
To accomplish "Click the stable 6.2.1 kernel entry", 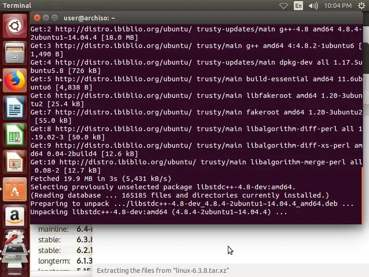I will (x=65, y=250).
